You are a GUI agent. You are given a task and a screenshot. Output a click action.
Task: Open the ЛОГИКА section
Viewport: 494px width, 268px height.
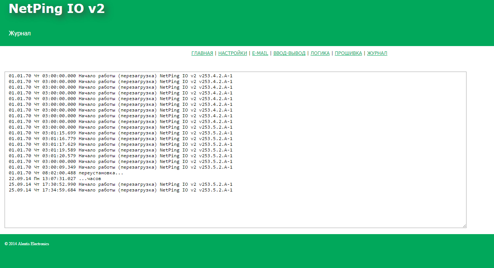coord(320,53)
